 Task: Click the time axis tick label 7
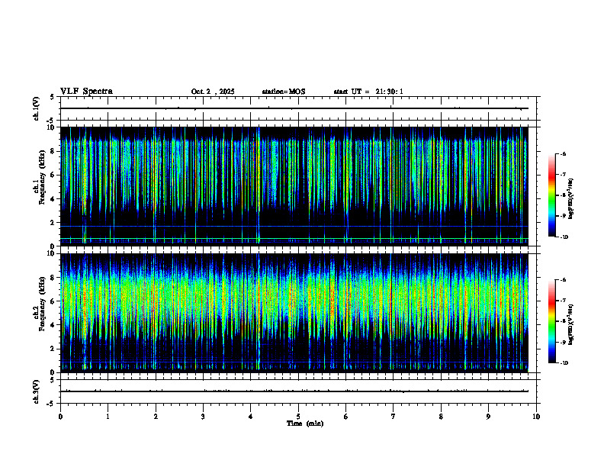point(394,417)
